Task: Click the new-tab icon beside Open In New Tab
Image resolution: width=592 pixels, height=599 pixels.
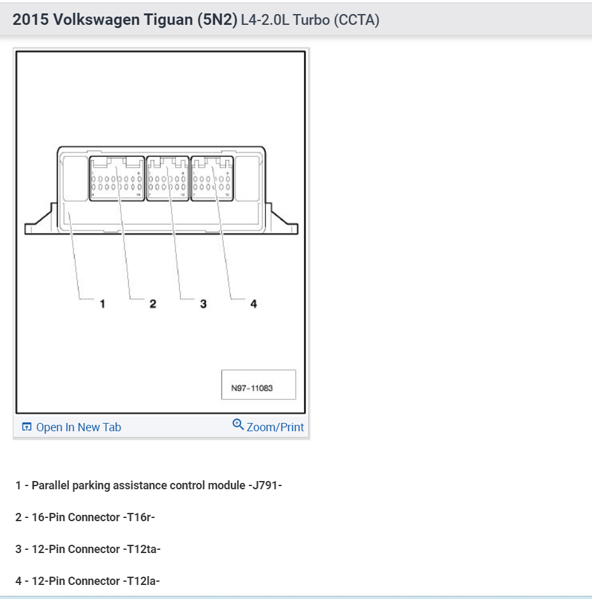Action: 27,427
